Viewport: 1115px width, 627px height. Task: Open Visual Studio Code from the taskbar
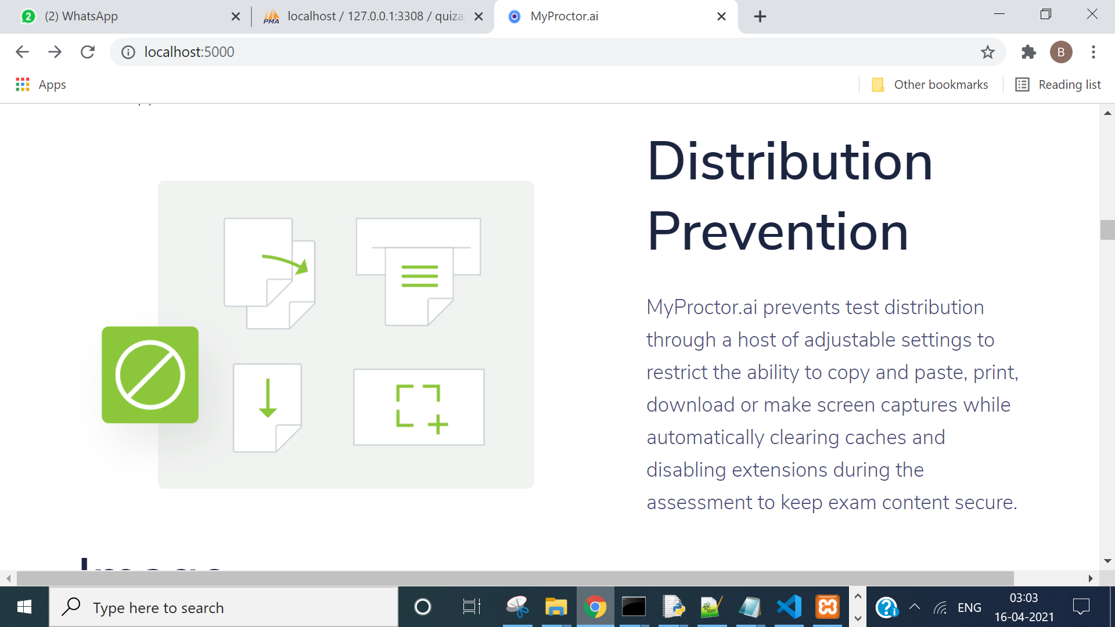789,607
